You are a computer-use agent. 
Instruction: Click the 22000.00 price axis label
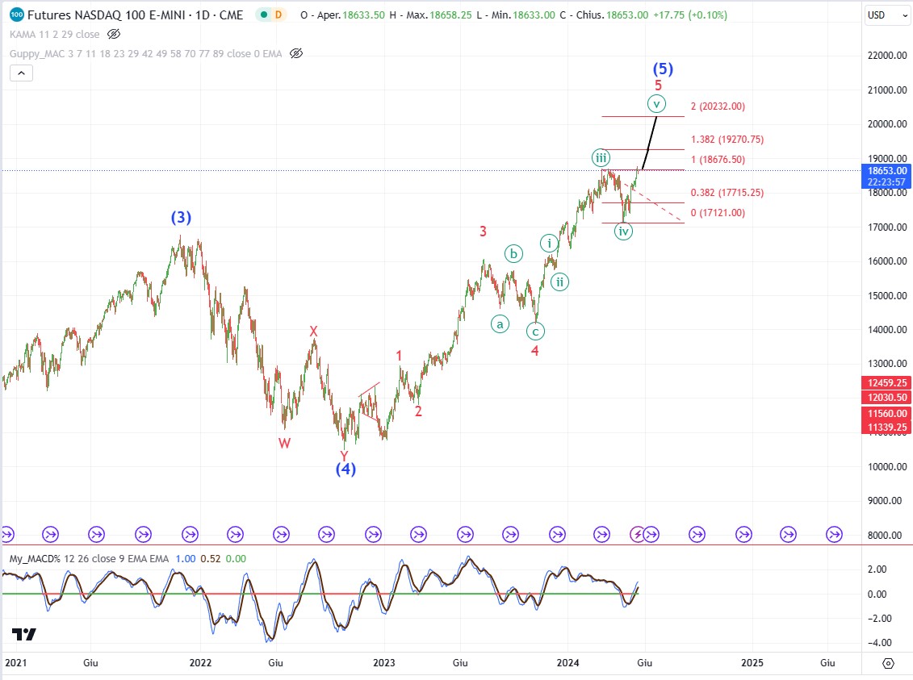887,56
